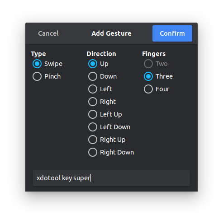Cancel the Add Gesture dialog

click(48, 33)
